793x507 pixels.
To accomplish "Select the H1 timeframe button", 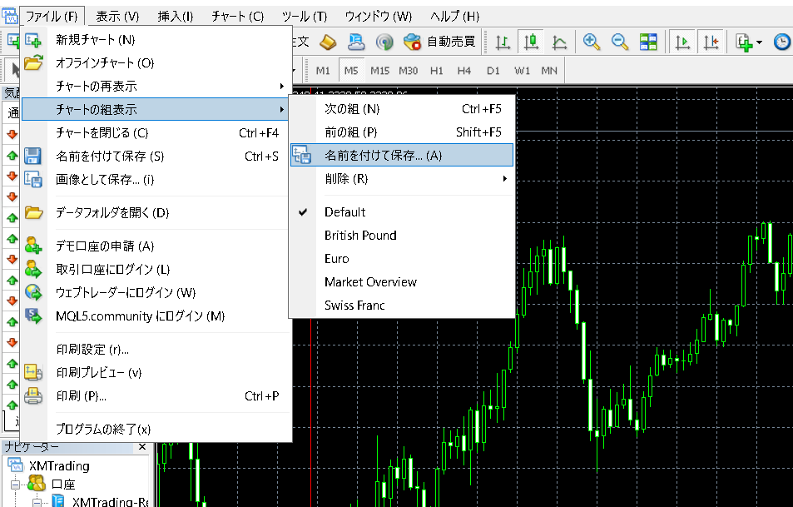I will (x=437, y=71).
